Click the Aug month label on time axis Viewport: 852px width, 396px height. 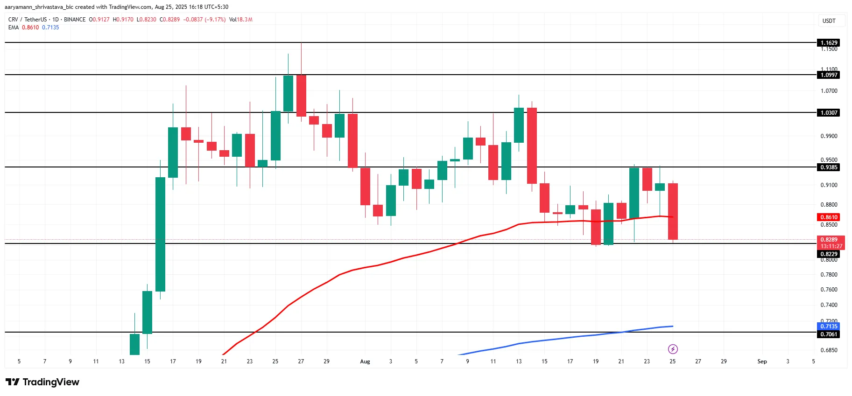point(365,361)
